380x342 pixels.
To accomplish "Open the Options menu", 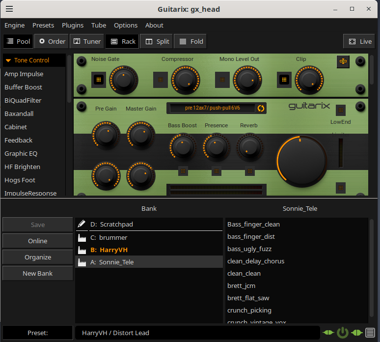I will 126,25.
